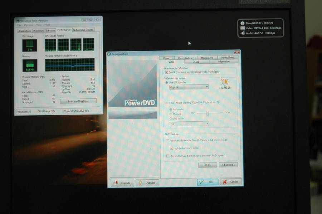Click the Activate button
Screen dimensions: 322x214
click(x=147, y=183)
